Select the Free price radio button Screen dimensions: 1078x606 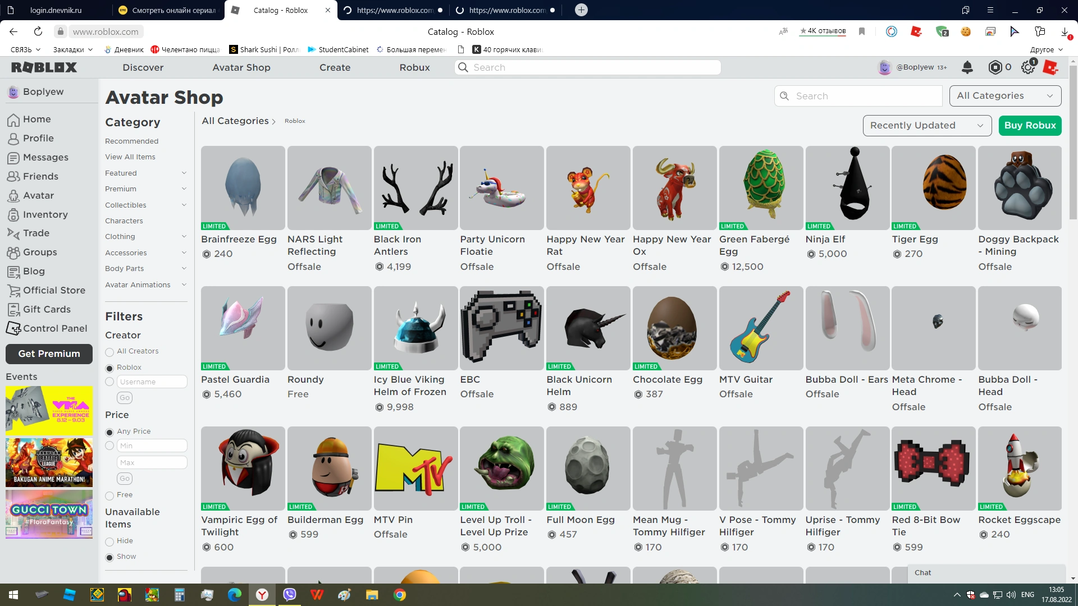[x=109, y=495]
